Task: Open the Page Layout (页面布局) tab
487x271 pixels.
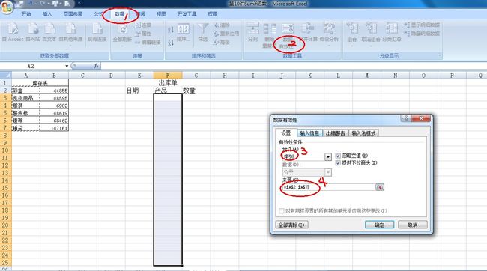Action: pyautogui.click(x=73, y=14)
